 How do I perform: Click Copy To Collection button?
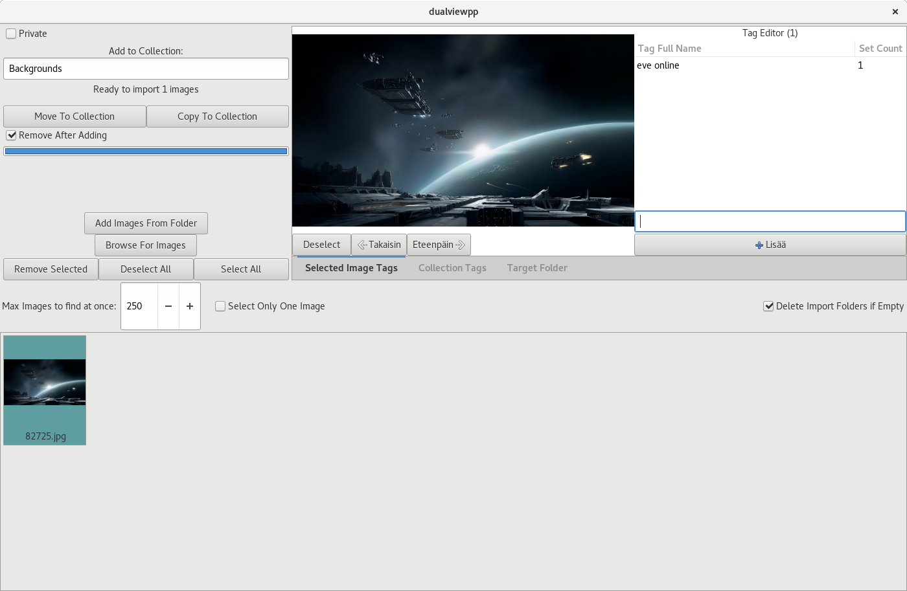(218, 117)
